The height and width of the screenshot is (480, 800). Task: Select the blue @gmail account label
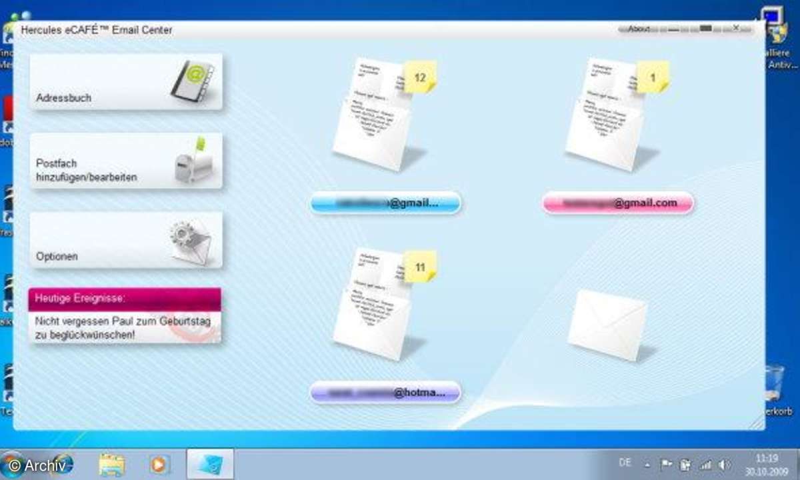coord(385,203)
